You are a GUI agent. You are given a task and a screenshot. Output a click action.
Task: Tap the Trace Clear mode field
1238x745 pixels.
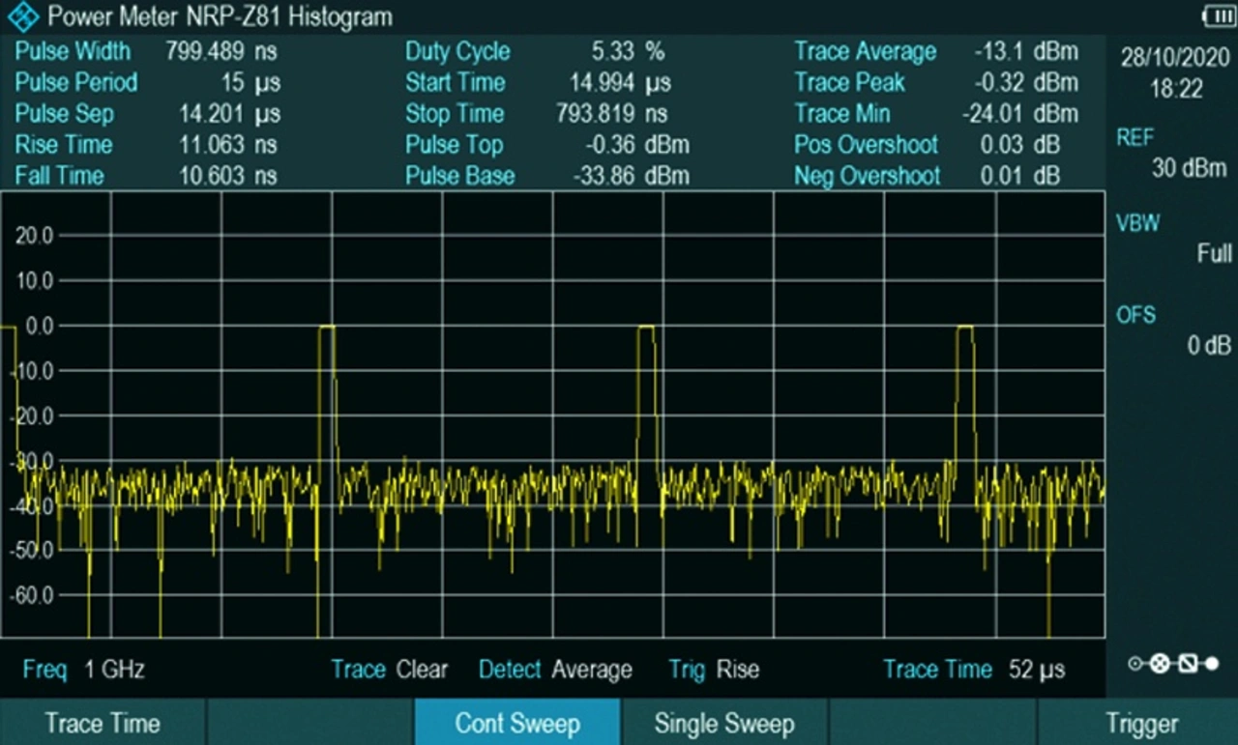tap(389, 670)
